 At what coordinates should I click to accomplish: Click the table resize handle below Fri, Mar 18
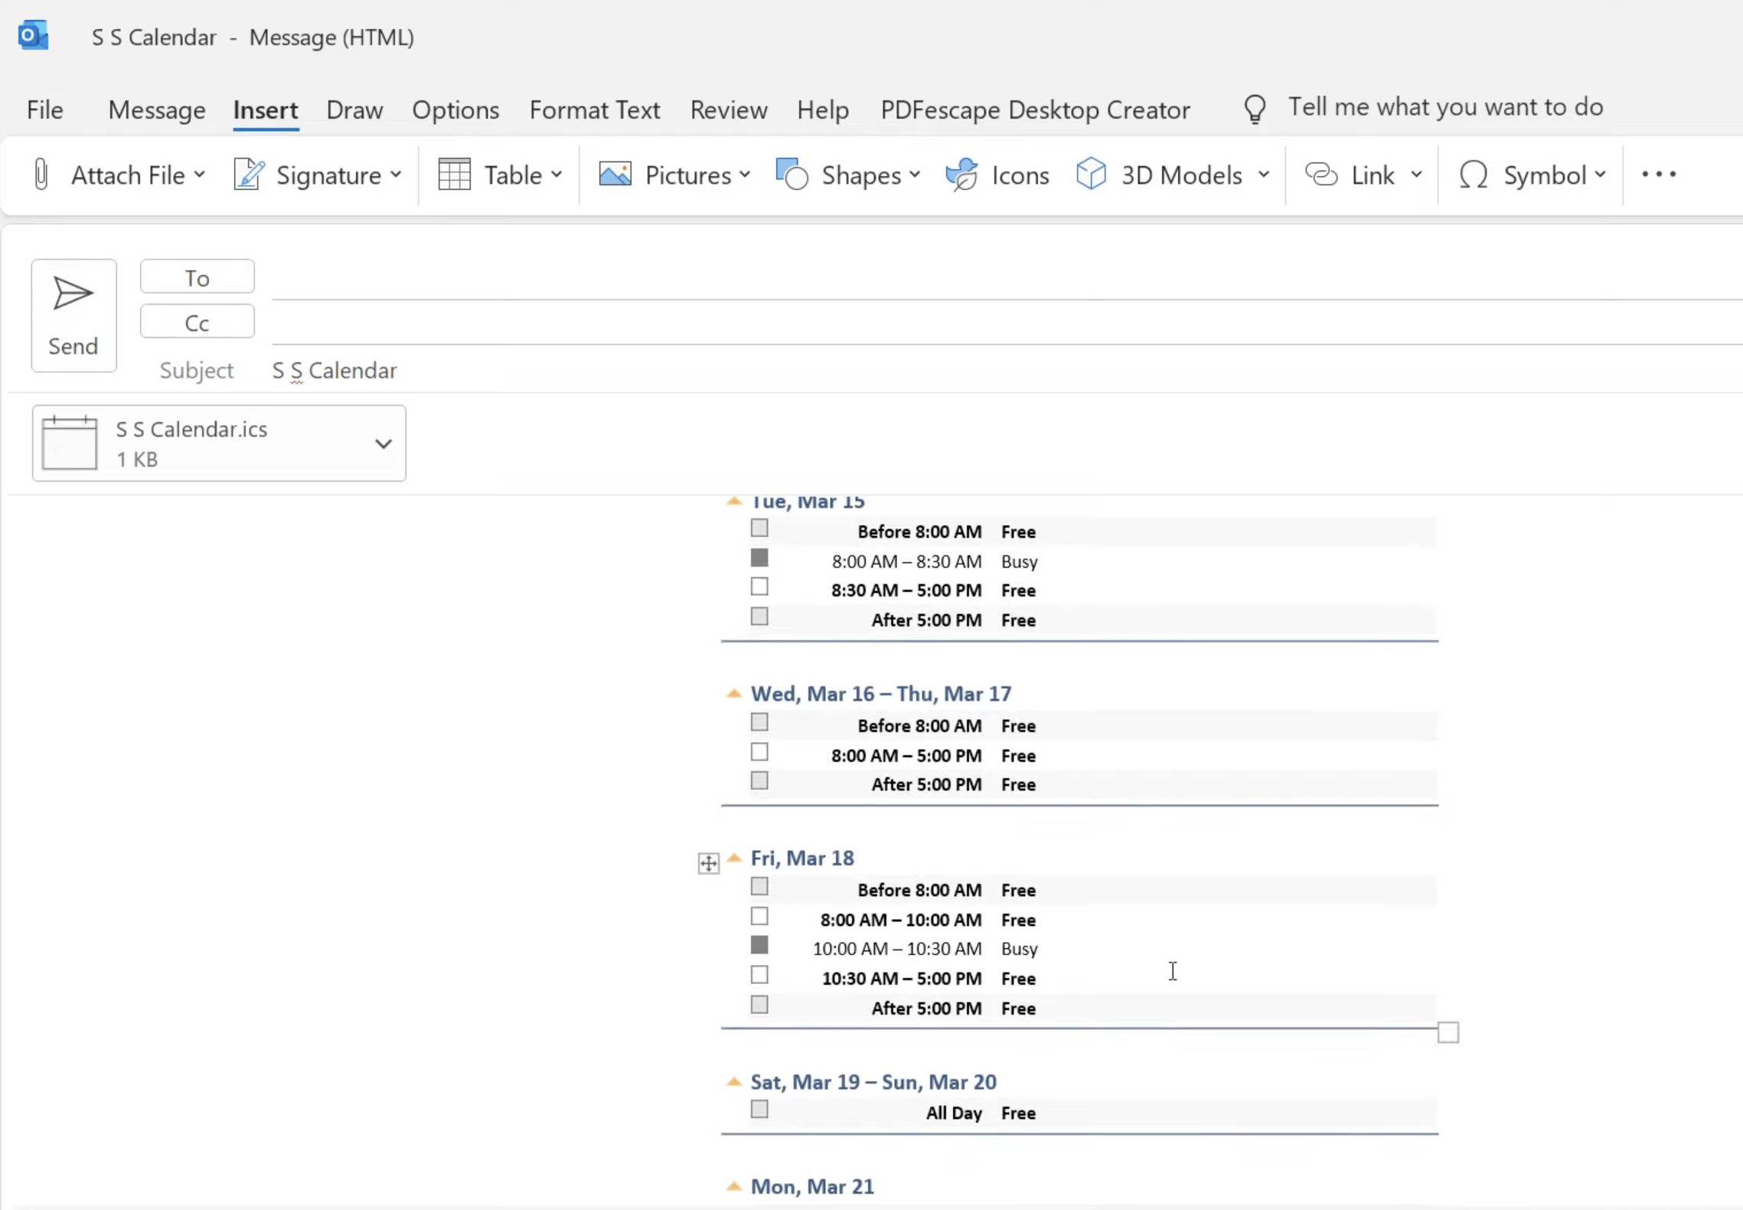coord(1448,1032)
